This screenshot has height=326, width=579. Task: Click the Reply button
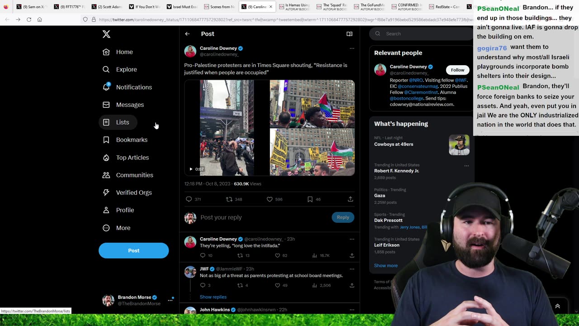click(x=343, y=217)
